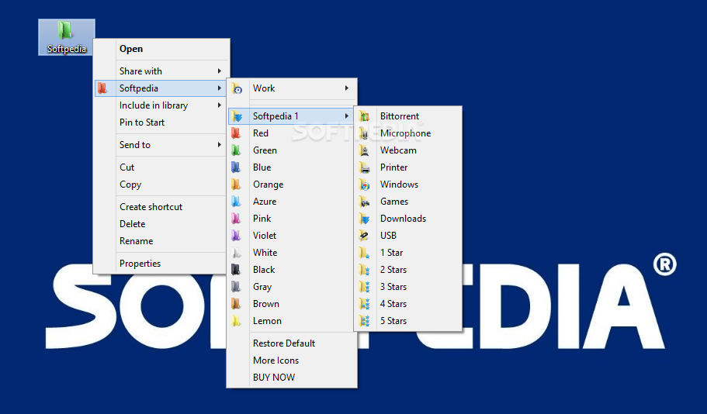707x414 pixels.
Task: Click the Work folder icon with gear
Action: 237,88
